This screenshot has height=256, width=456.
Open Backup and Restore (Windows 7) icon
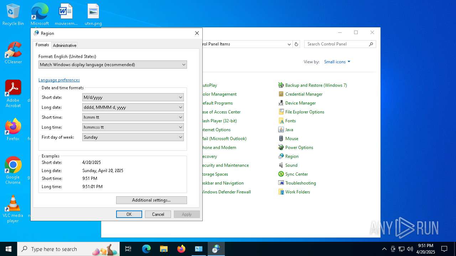pos(281,85)
